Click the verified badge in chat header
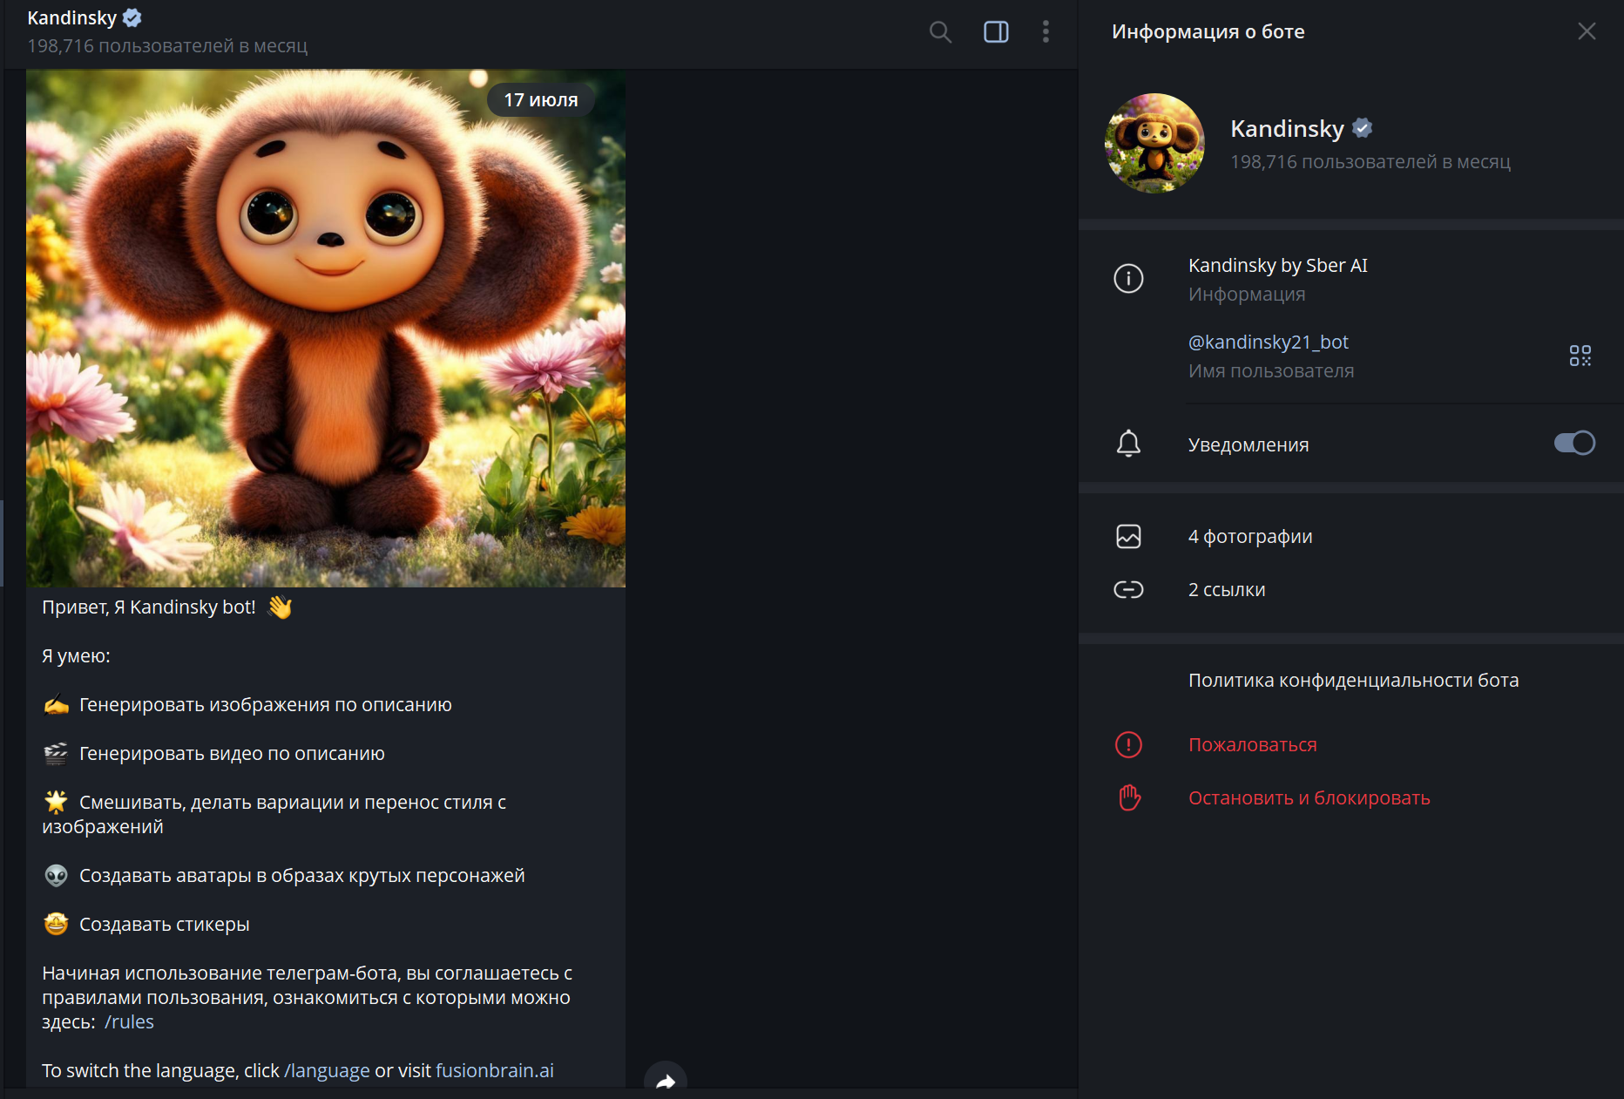This screenshot has height=1099, width=1624. coord(132,17)
